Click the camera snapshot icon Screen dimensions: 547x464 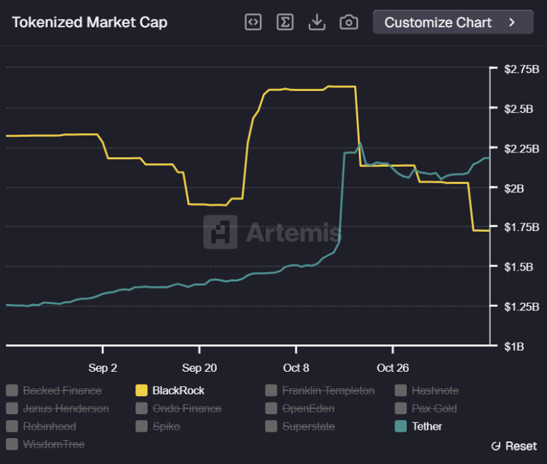coord(349,22)
